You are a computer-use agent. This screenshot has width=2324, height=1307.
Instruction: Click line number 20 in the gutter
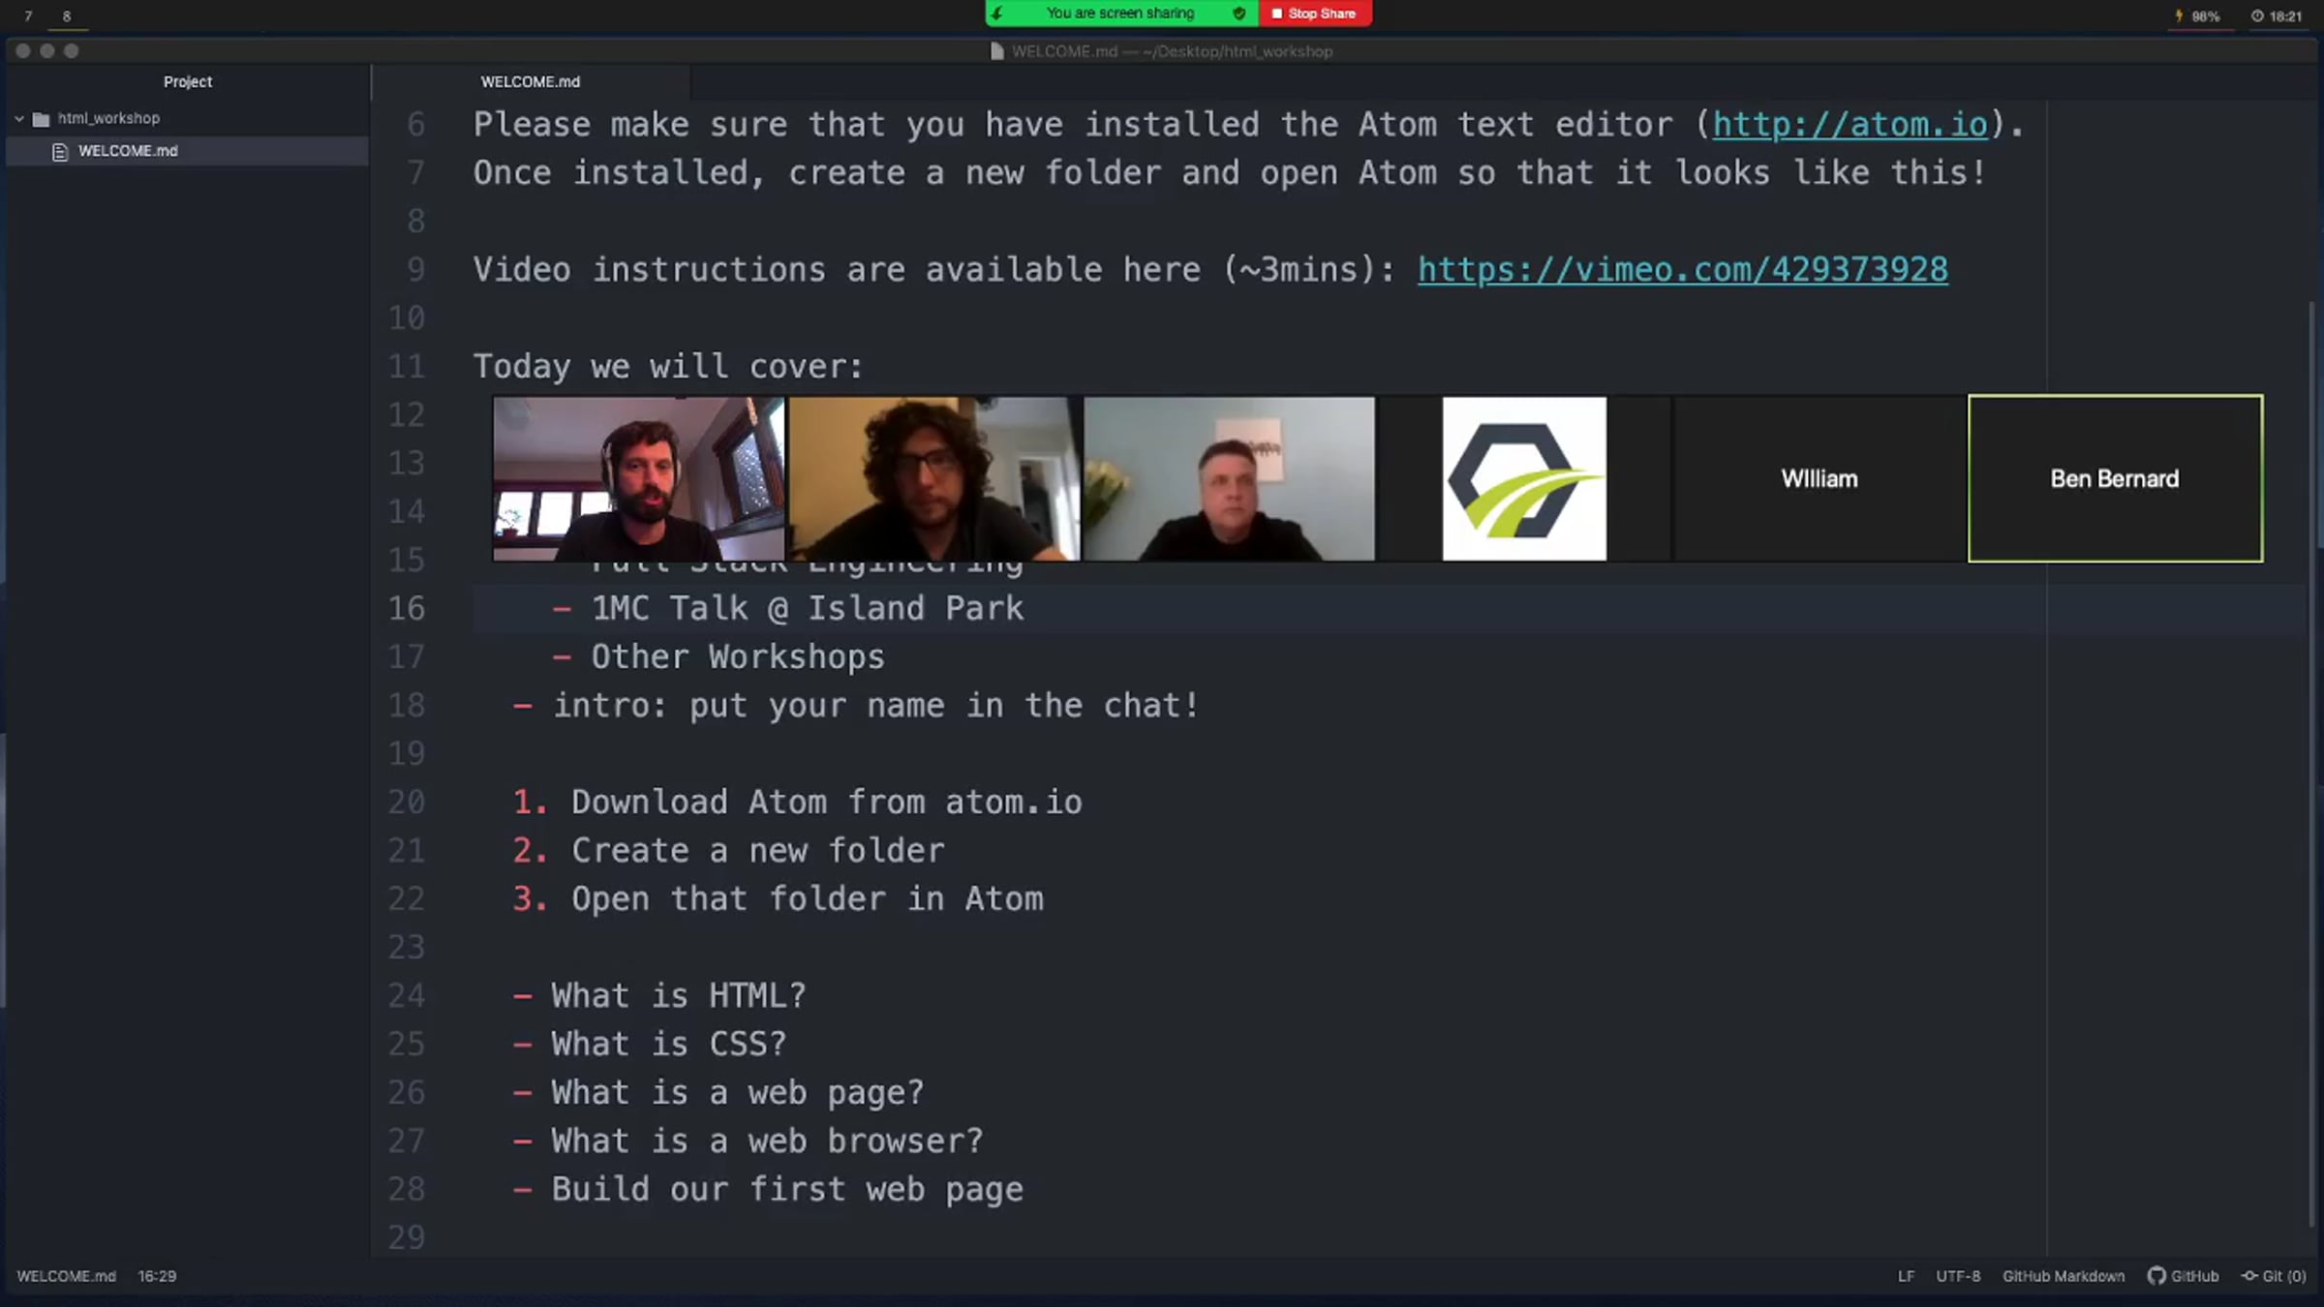[407, 803]
